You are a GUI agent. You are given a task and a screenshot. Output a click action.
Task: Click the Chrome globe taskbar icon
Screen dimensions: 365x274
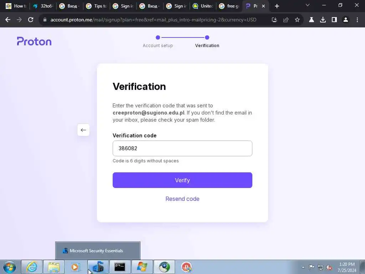(164, 267)
